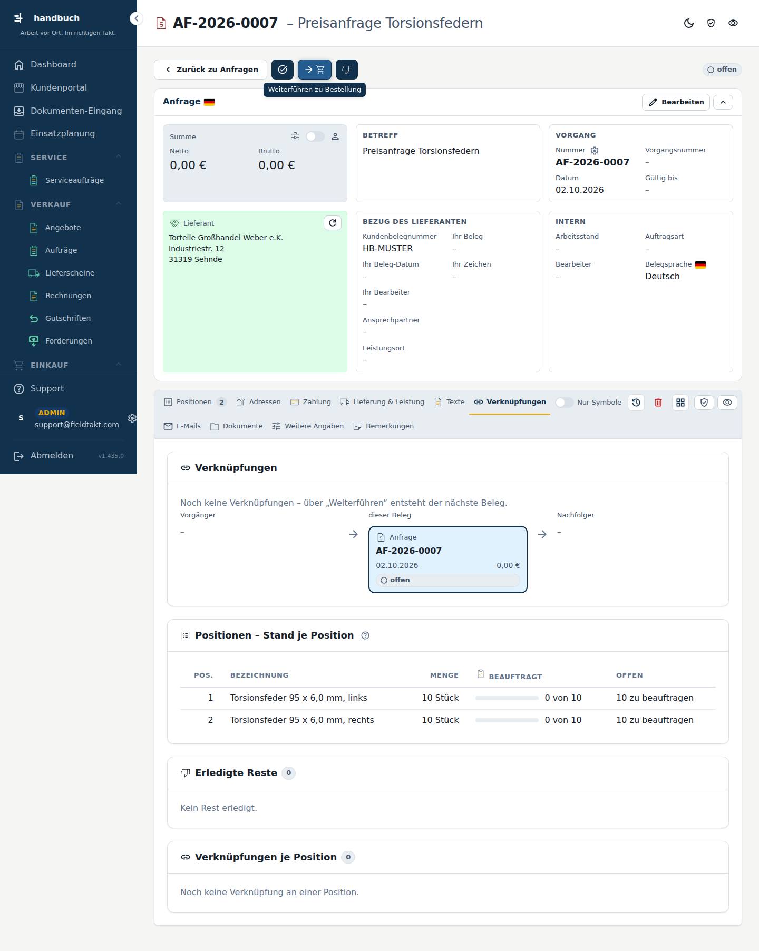Image resolution: width=759 pixels, height=951 pixels.
Task: Open number settings gear next to Nummer
Action: [x=595, y=151]
